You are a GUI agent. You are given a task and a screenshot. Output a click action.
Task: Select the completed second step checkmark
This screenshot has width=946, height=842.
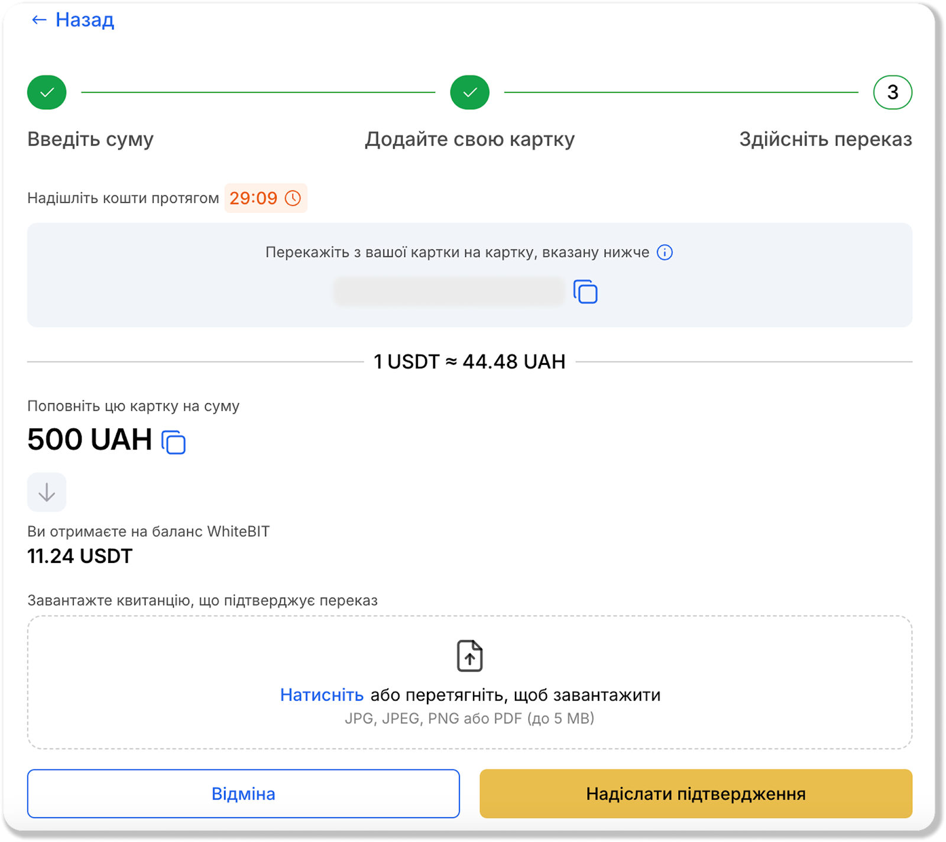469,92
